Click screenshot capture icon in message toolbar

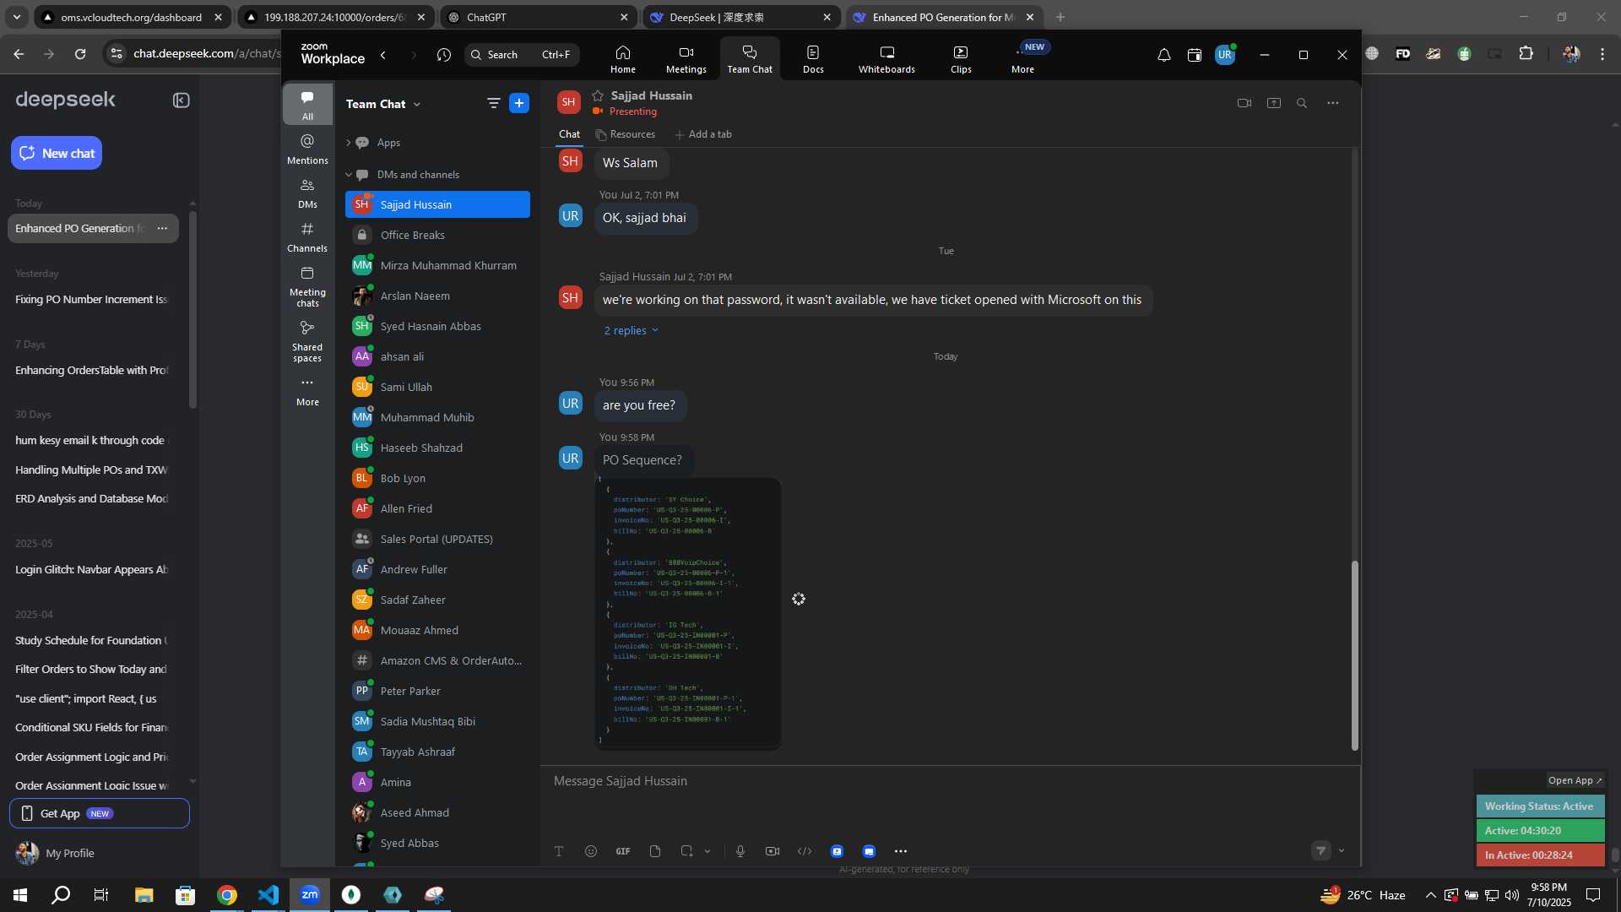(686, 851)
